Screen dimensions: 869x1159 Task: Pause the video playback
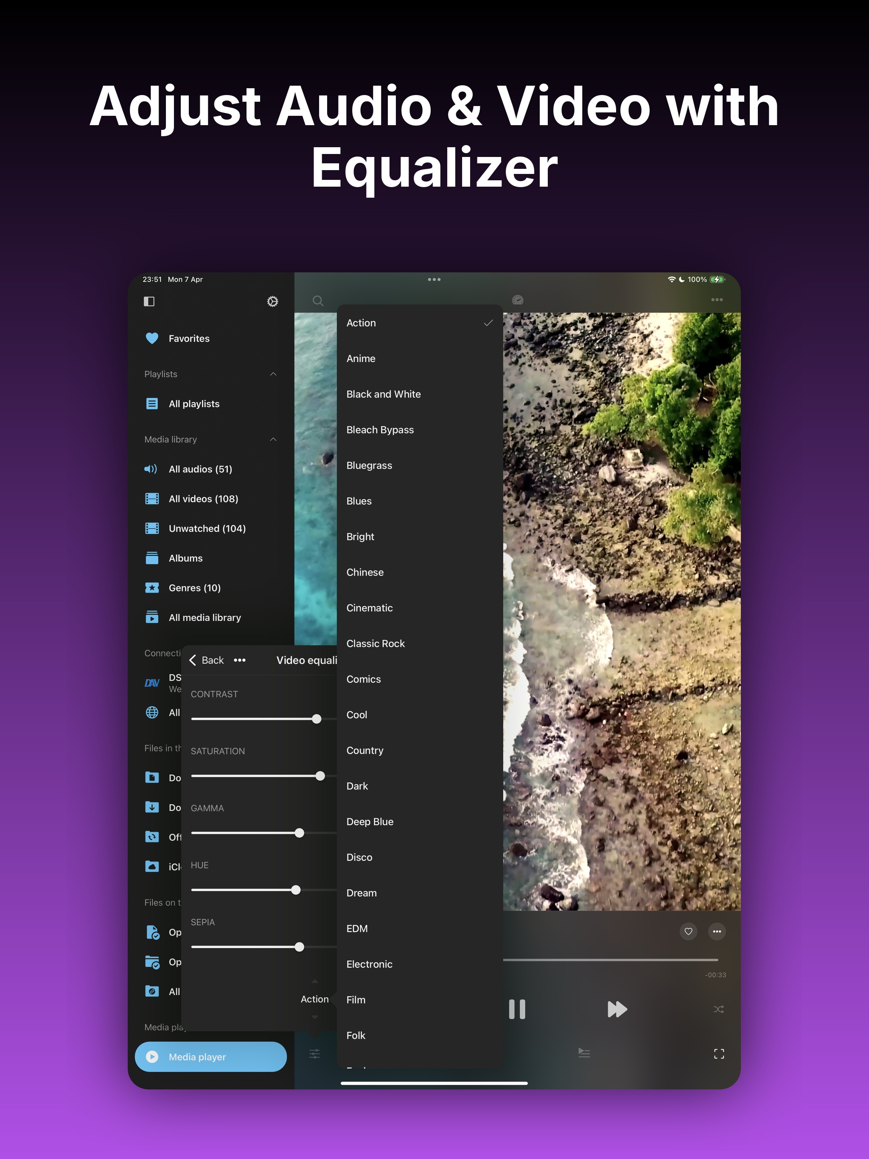pyautogui.click(x=517, y=1009)
